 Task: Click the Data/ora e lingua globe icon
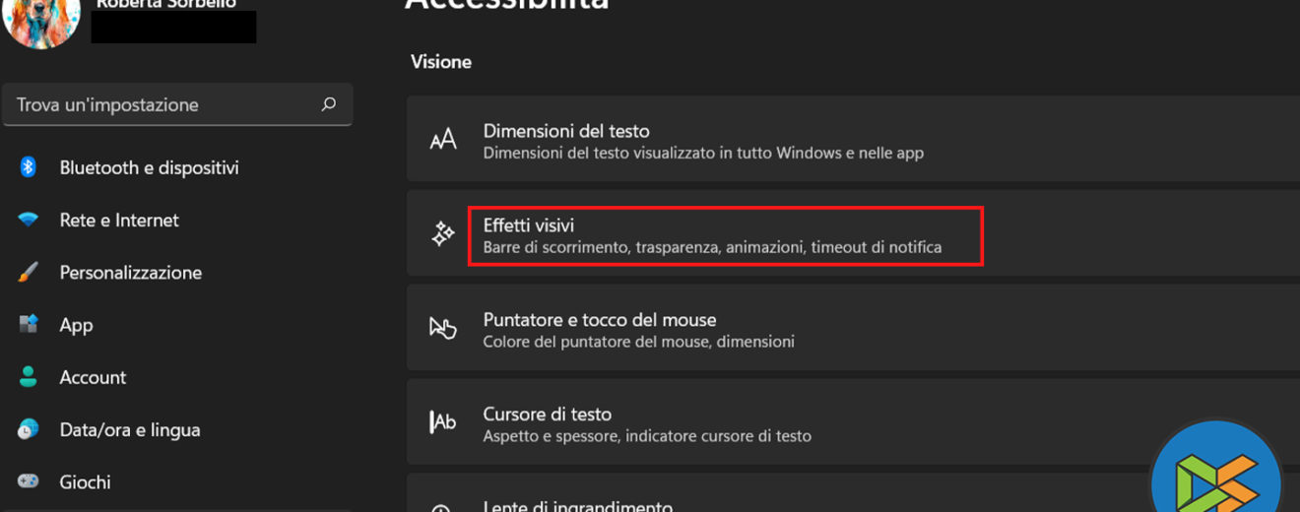pyautogui.click(x=29, y=429)
